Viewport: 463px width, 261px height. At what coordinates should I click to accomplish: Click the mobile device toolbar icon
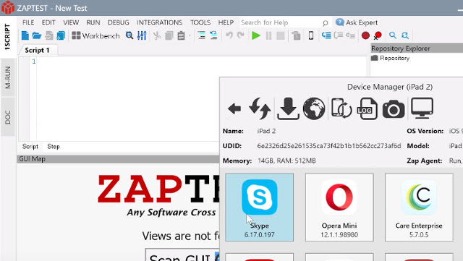311,35
